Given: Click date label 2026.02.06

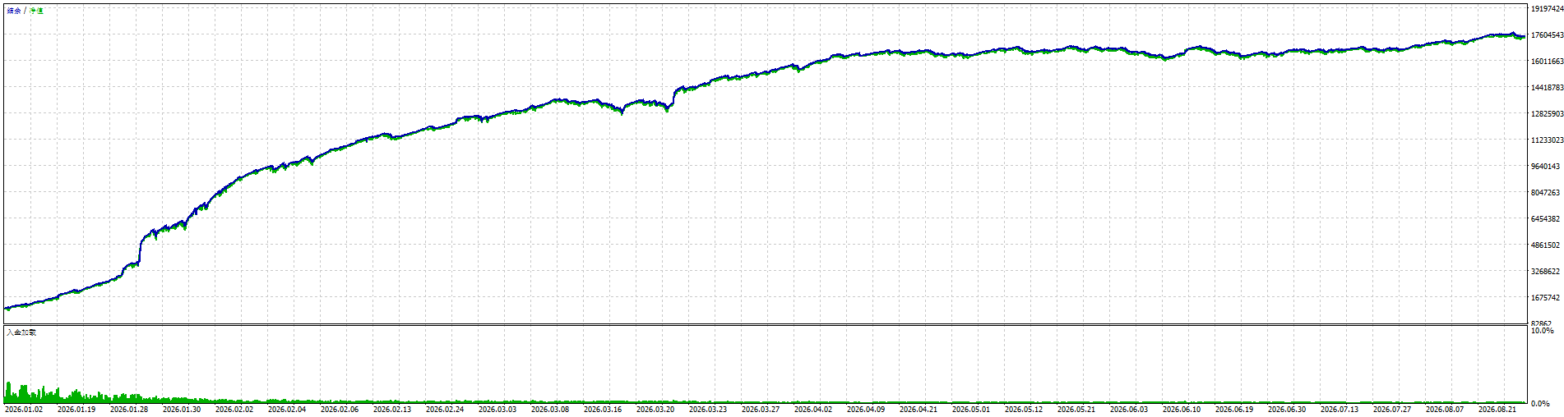Looking at the screenshot, I should pyautogui.click(x=340, y=410).
